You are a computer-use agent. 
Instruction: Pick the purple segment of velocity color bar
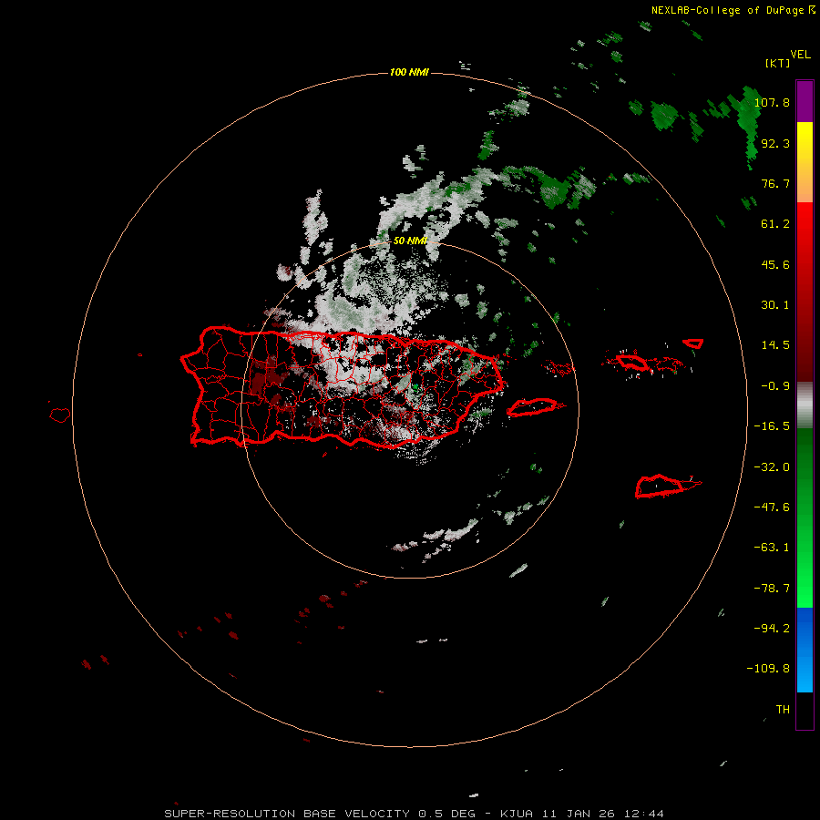[x=805, y=101]
